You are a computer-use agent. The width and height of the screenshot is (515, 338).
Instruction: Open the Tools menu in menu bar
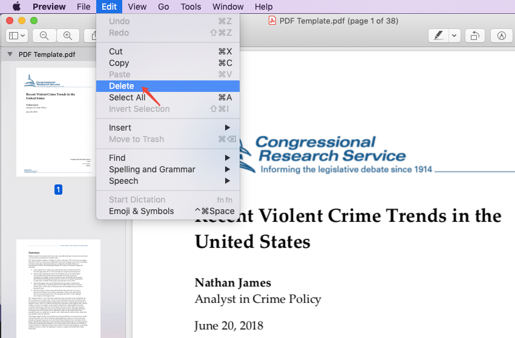(x=191, y=7)
